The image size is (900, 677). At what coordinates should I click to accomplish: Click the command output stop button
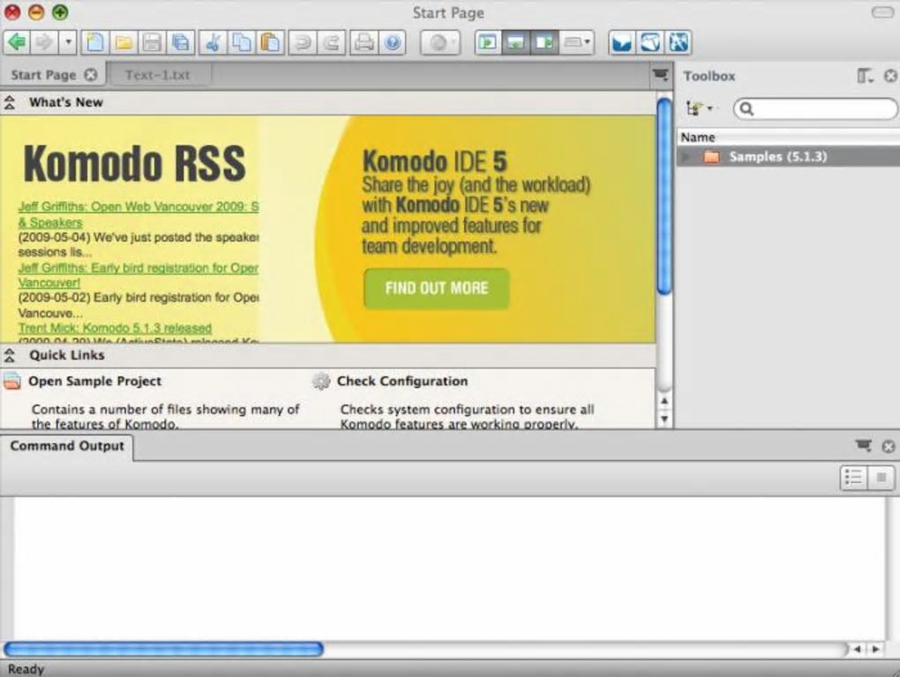pos(881,477)
